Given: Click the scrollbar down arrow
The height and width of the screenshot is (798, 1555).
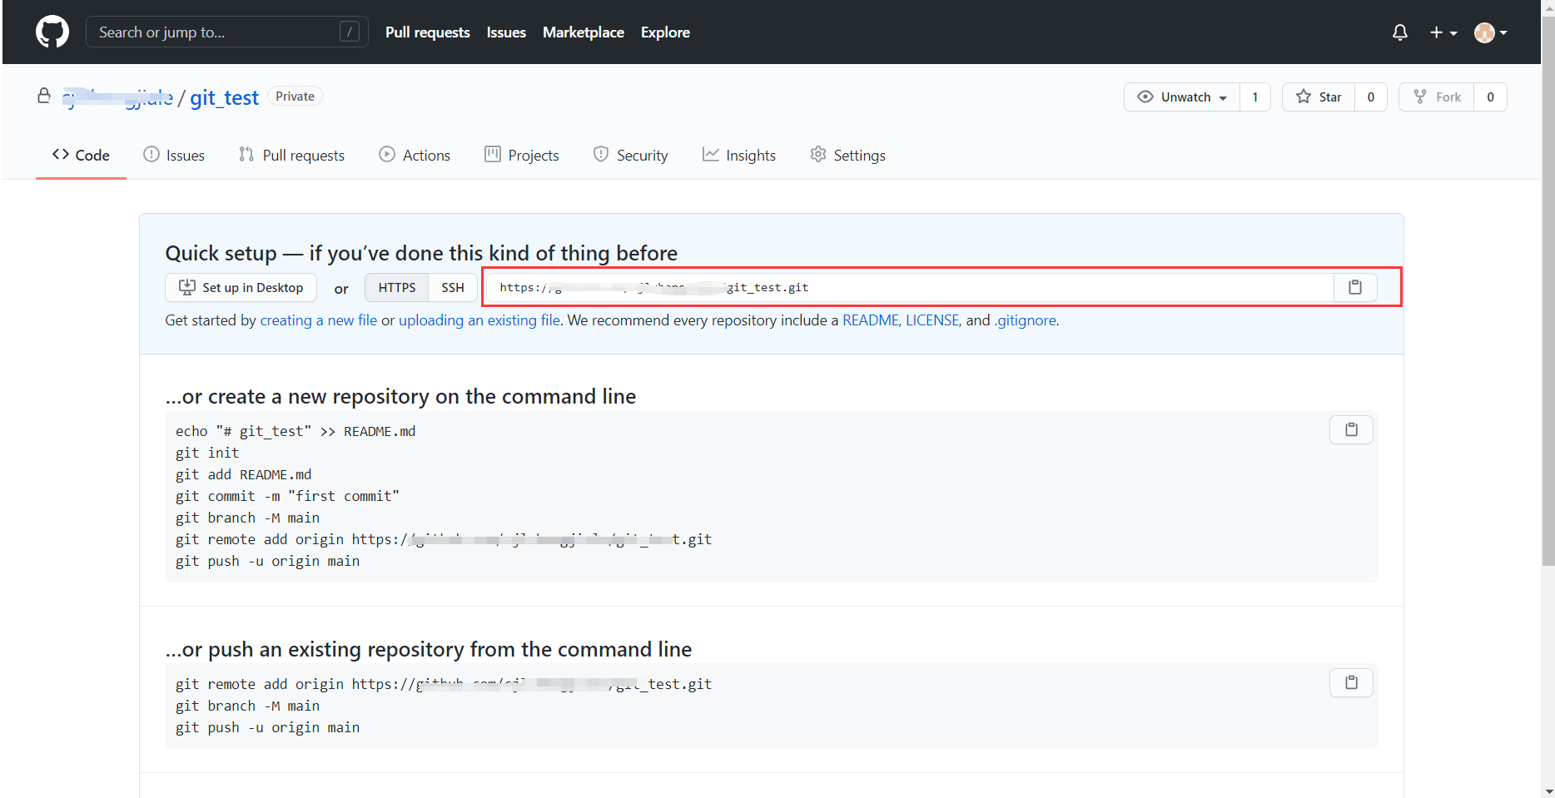Looking at the screenshot, I should pos(1548,791).
